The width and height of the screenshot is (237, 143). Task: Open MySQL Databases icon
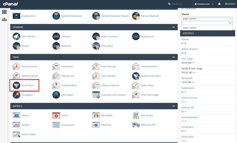(x=56, y=16)
